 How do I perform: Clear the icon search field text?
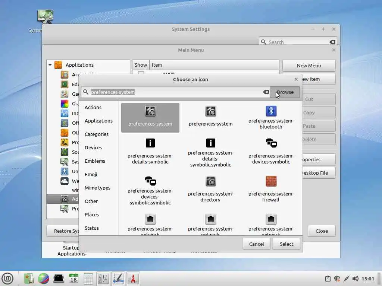(x=266, y=92)
